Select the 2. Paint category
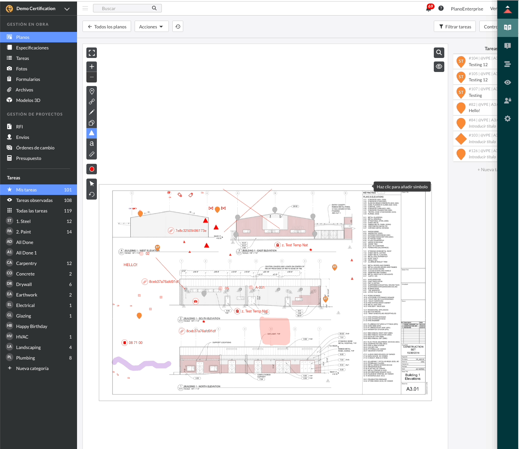This screenshot has width=519, height=449. click(39, 232)
